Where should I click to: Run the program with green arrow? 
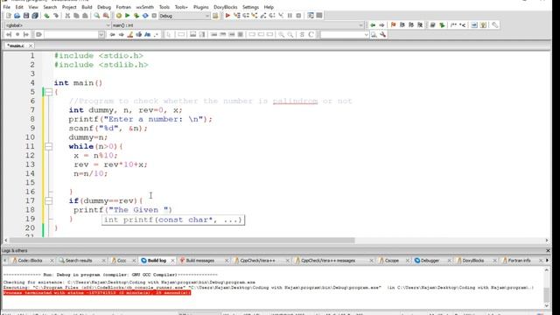coord(128,16)
